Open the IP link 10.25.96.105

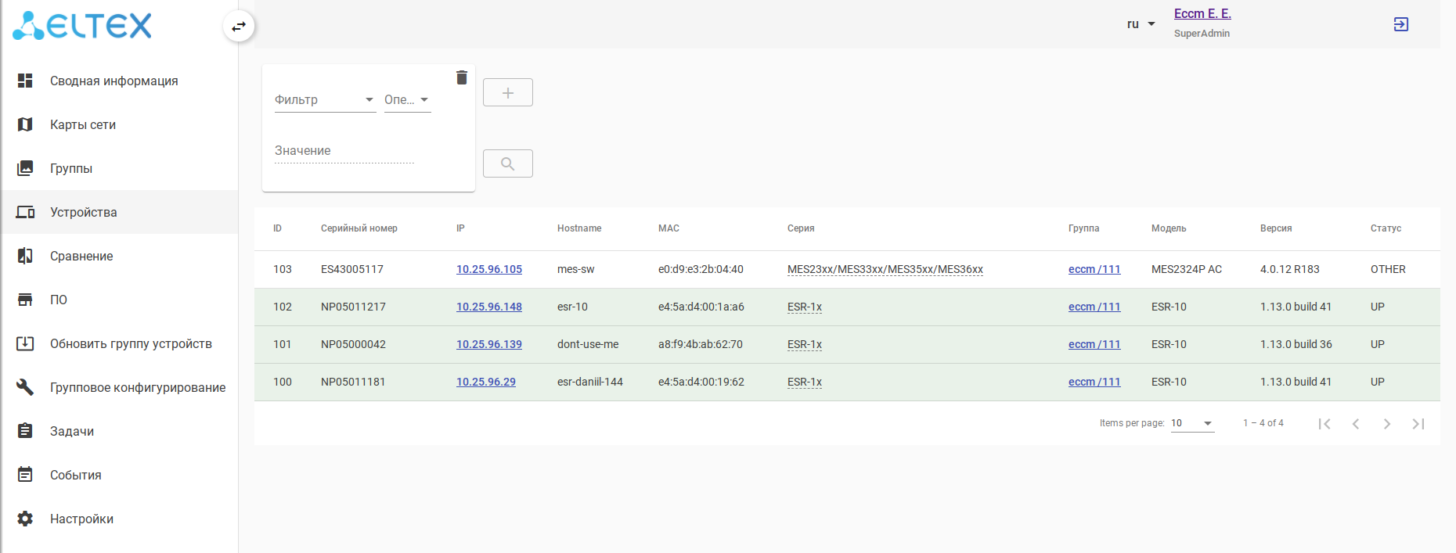click(x=488, y=269)
